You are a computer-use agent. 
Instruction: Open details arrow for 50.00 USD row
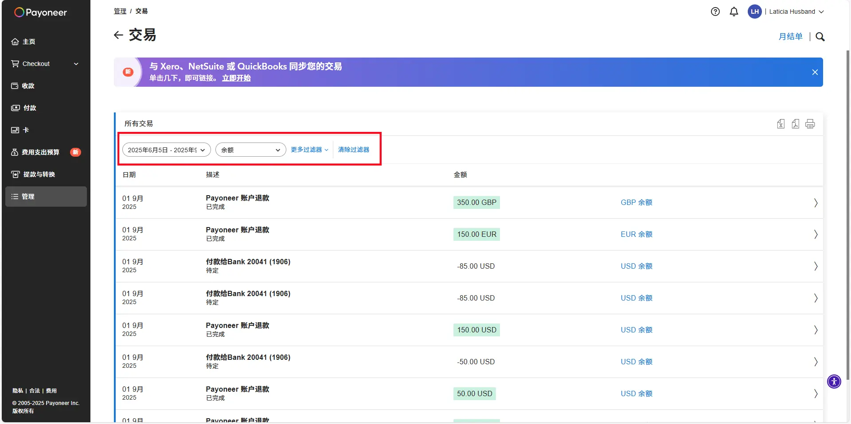coord(816,394)
